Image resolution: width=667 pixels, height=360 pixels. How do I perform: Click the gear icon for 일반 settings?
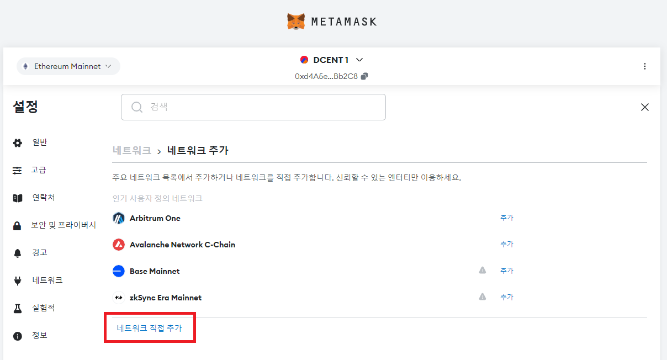point(18,143)
